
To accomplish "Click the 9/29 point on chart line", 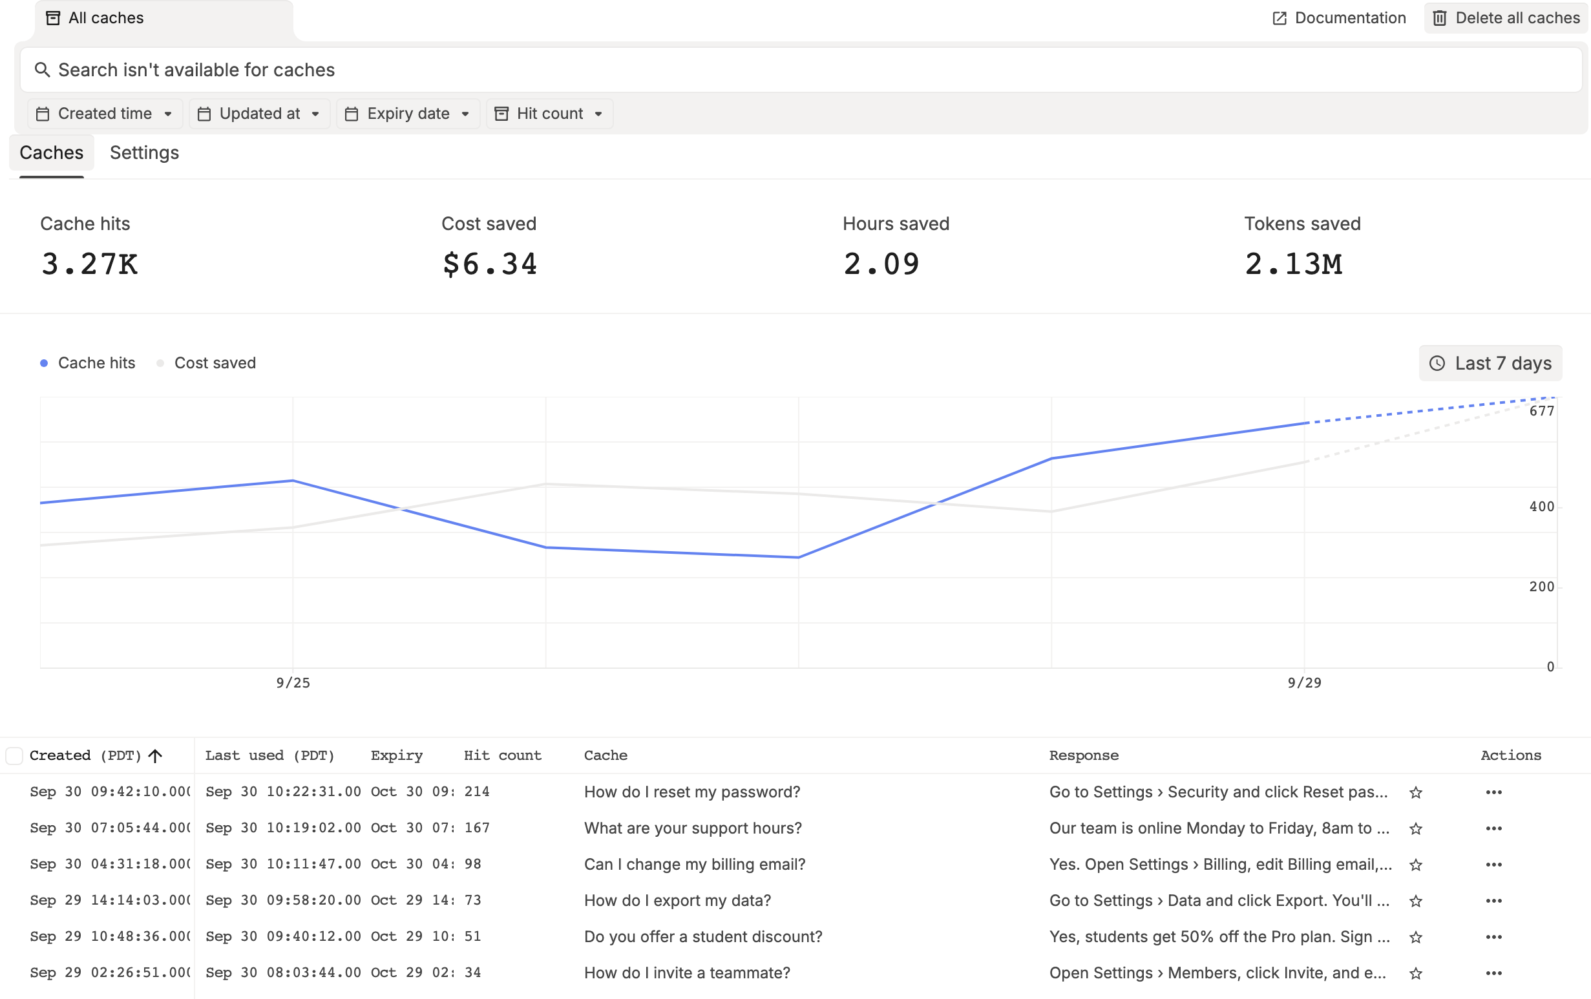I will (x=1304, y=423).
